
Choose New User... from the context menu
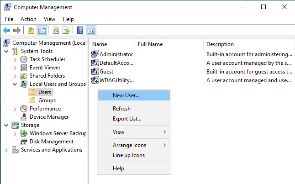click(126, 95)
